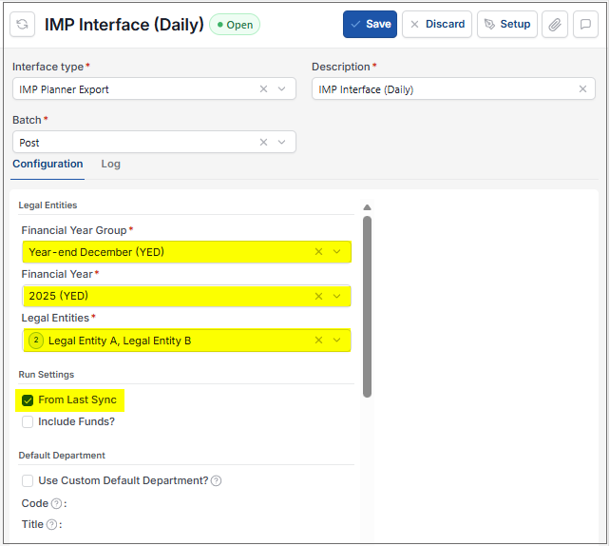The height and width of the screenshot is (546, 610).
Task: Tick the Use Custom Default Department checkbox
Action: click(28, 481)
